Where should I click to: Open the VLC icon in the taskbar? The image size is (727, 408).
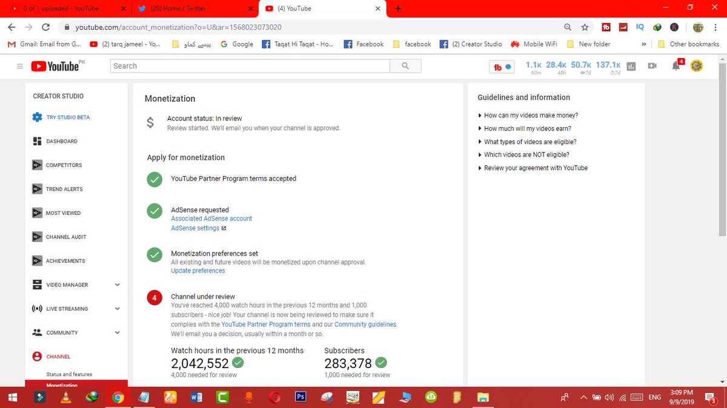click(x=65, y=397)
